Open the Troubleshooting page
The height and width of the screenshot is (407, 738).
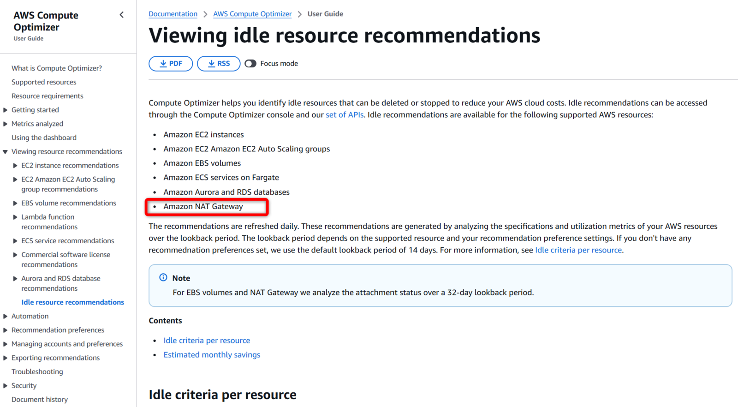(37, 371)
